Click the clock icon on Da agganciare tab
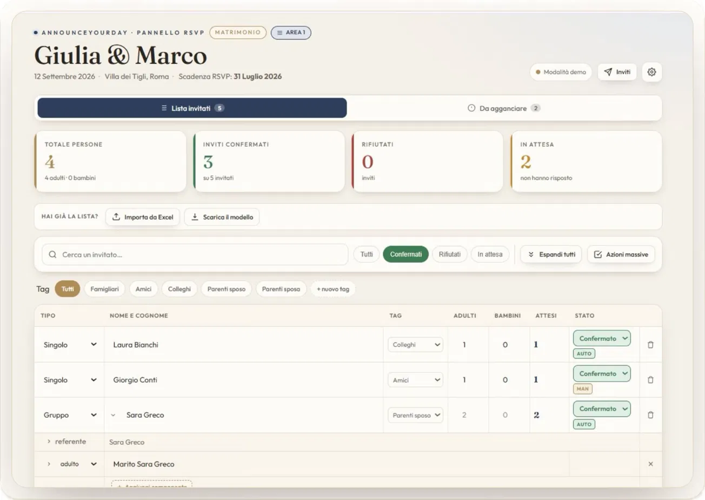 (x=471, y=108)
